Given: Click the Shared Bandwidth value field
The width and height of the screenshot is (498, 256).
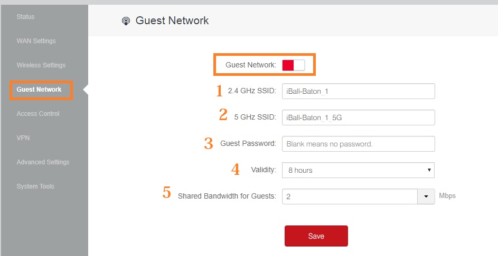Looking at the screenshot, I should coord(350,196).
